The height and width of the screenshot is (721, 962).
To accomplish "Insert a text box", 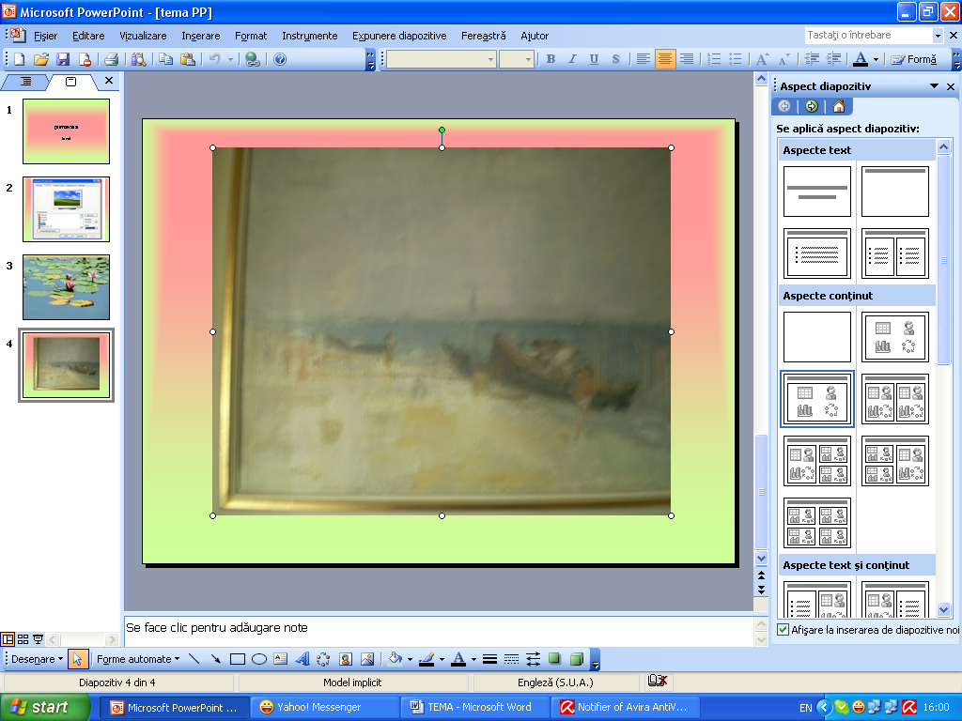I will [x=280, y=659].
